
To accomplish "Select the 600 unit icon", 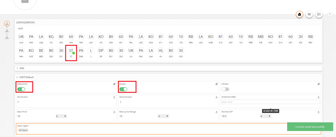I will pyautogui.click(x=71, y=37).
